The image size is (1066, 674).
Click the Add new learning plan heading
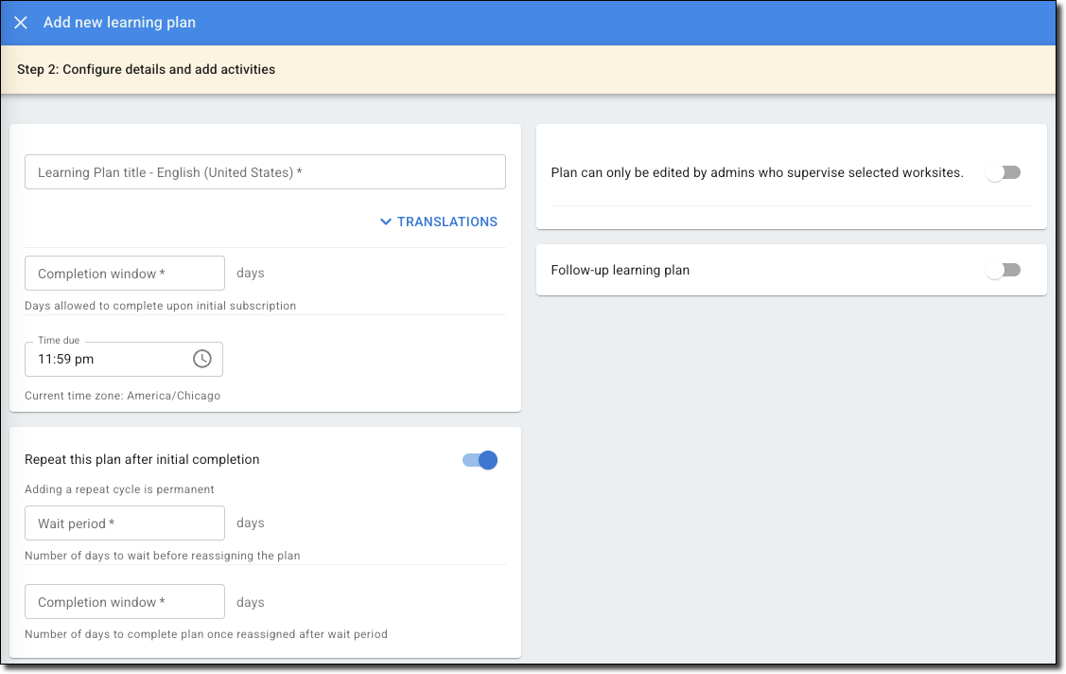(x=119, y=23)
